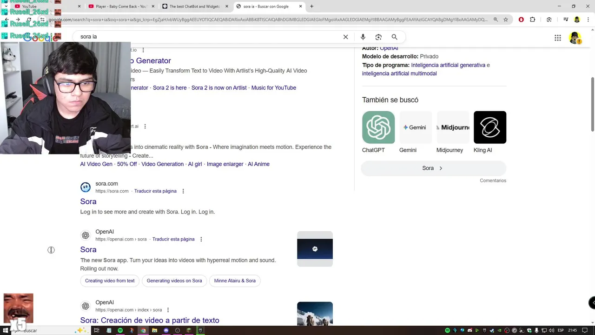
Task: Open Task View on the taskbar
Action: [x=97, y=330]
